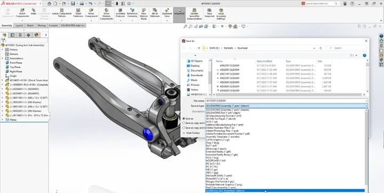Viewport: 384px width, 193px height.
Task: Expand the Shock Tower Assembly component
Action: click(2, 80)
